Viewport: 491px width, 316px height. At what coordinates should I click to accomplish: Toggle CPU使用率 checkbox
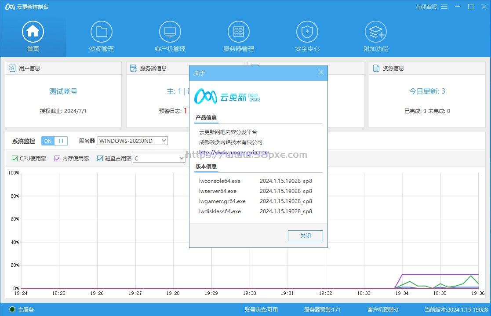pyautogui.click(x=15, y=159)
